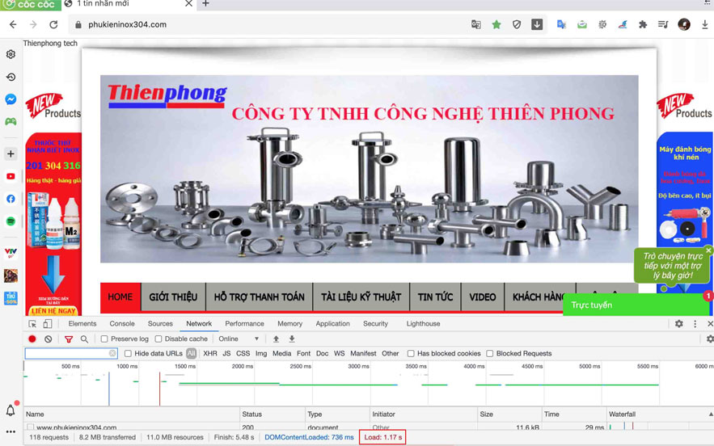
Task: Check Blocked Requests
Action: [490, 354]
